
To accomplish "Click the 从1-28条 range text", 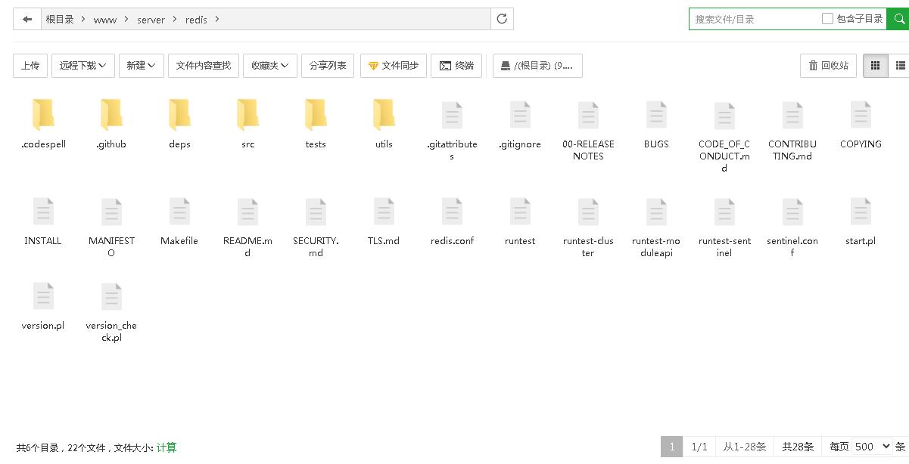I will tap(745, 447).
